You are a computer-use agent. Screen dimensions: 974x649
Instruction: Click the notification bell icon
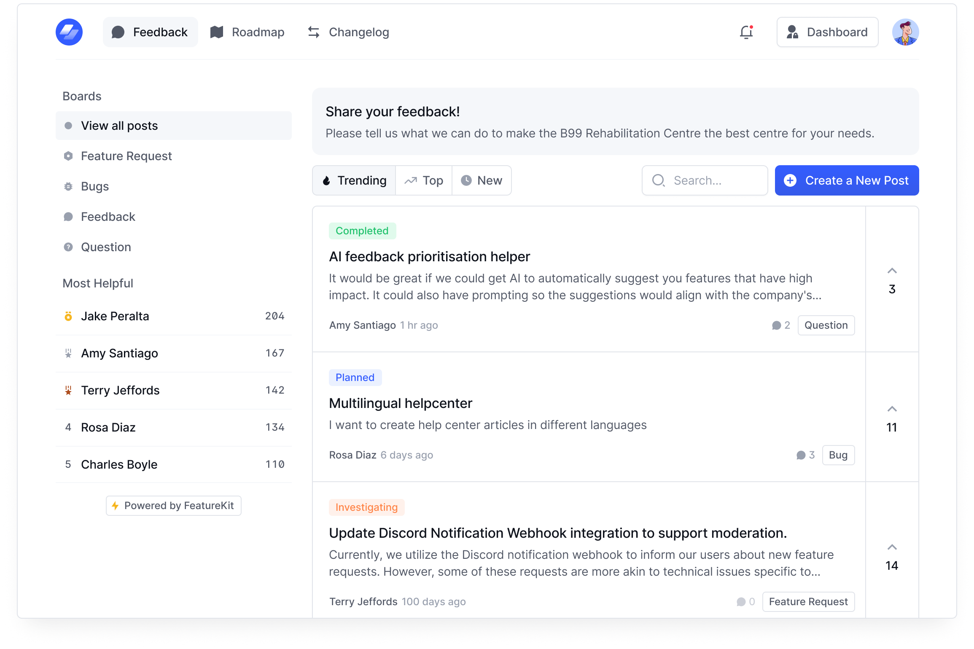(745, 32)
